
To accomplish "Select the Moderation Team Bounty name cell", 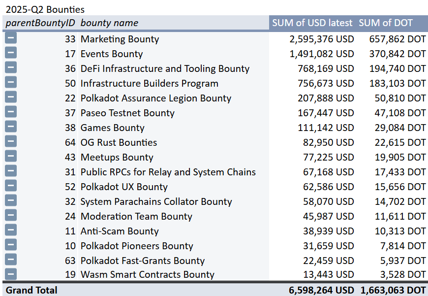I will coord(136,216).
